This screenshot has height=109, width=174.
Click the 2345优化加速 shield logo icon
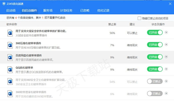click(4, 4)
